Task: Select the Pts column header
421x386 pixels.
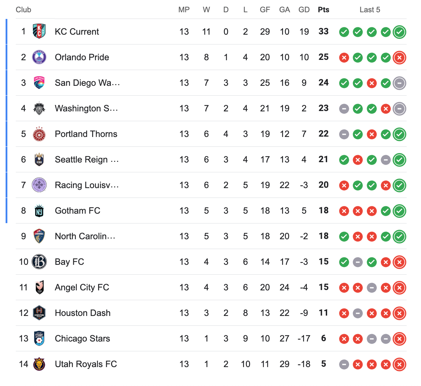Action: (324, 10)
